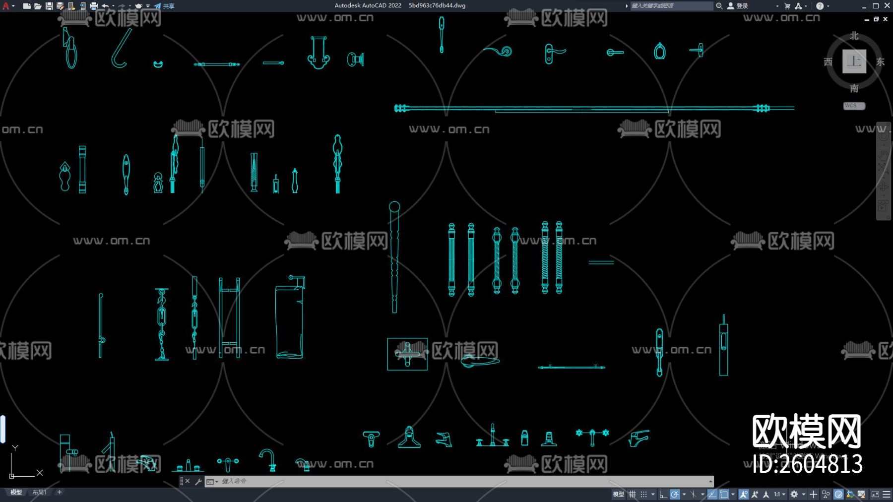Click the keyword search input field
The image size is (893, 502).
pos(671,6)
